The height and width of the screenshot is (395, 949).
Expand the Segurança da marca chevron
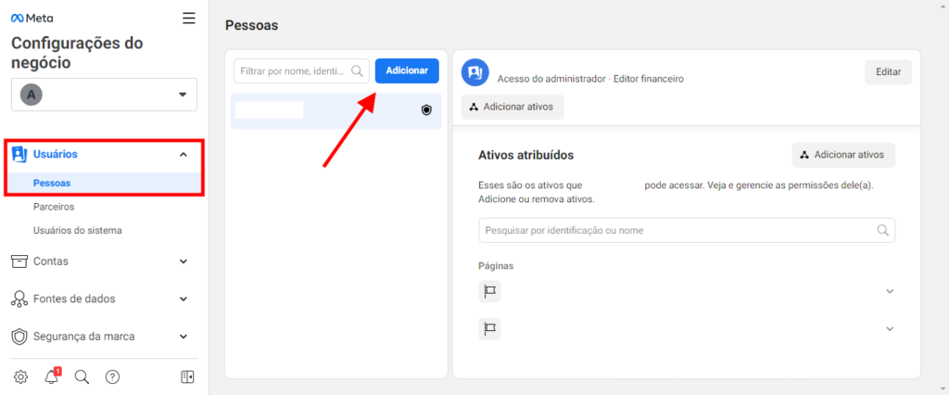[x=183, y=337]
